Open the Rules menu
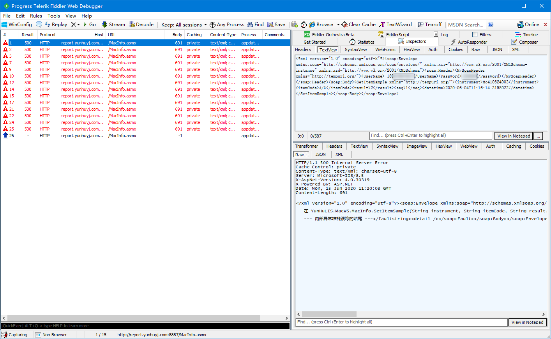The width and height of the screenshot is (551, 339). click(36, 16)
